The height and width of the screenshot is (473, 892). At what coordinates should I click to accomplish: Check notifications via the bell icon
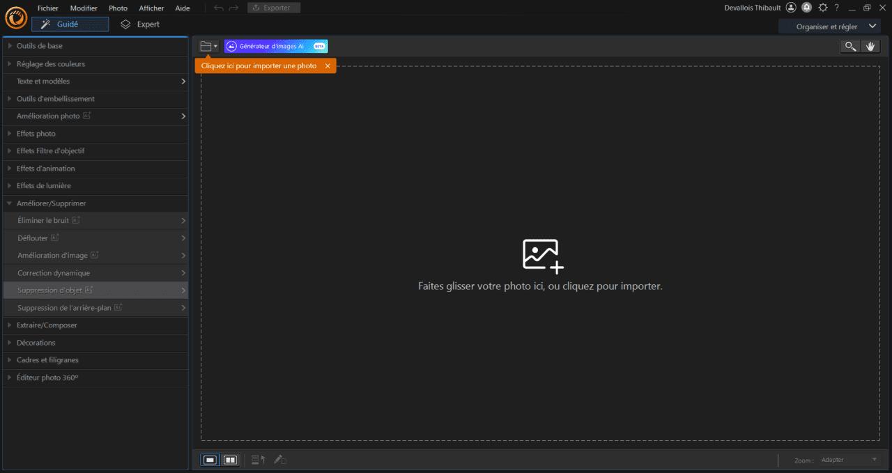pyautogui.click(x=806, y=8)
